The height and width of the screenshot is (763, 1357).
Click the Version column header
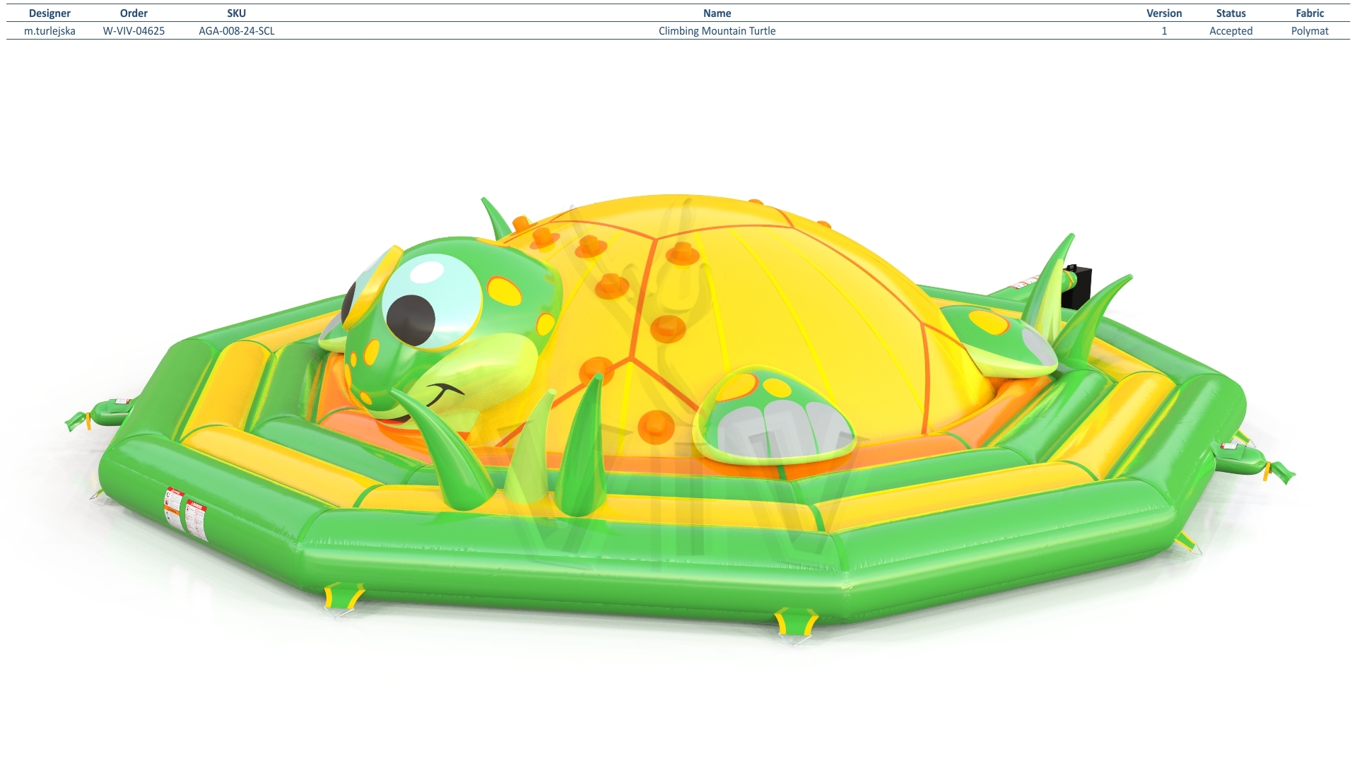click(x=1164, y=13)
